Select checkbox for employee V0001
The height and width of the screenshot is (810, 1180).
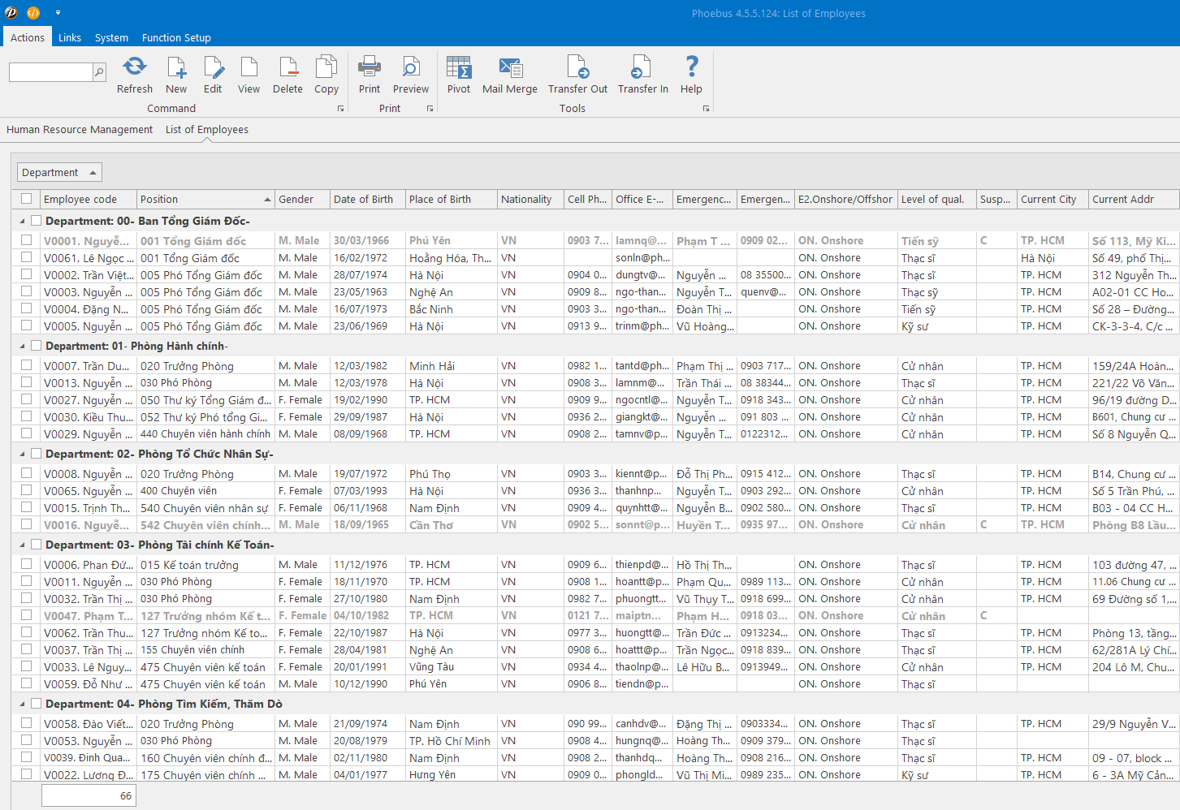click(x=27, y=240)
